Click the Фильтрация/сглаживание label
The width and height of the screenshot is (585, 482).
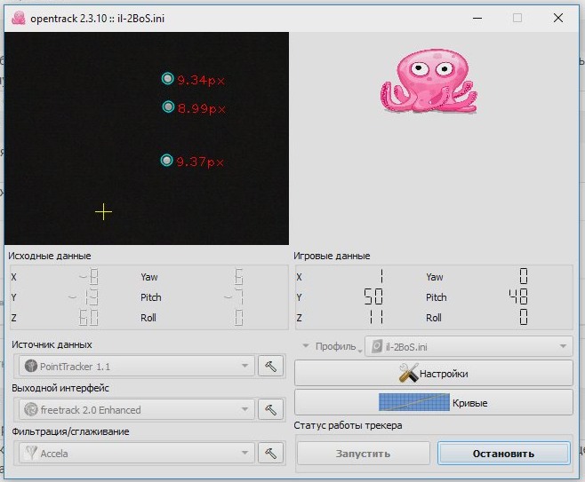pos(70,431)
